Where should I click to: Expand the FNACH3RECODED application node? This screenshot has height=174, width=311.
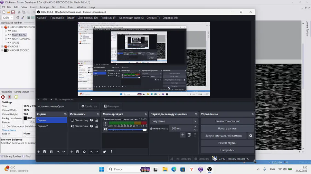coord(2,50)
